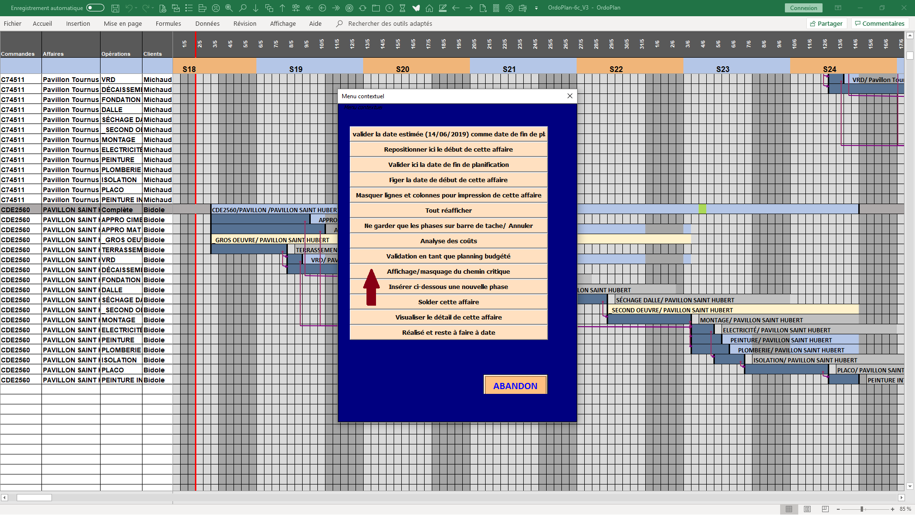Click the folder icon in quick toolbar
Screen dimensions: 915x515
pos(376,8)
